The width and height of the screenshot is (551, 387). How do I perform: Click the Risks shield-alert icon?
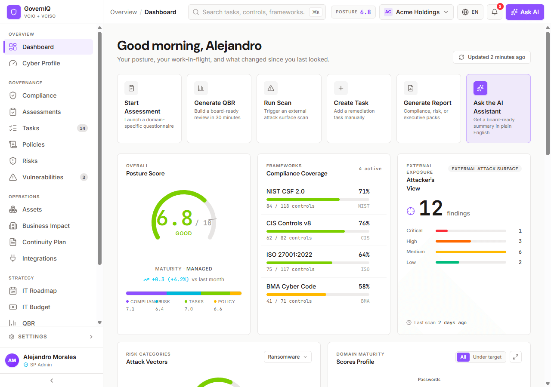(13, 161)
